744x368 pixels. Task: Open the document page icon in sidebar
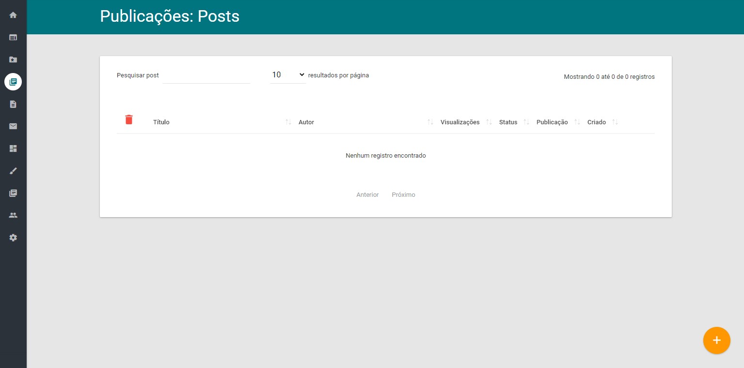13,104
